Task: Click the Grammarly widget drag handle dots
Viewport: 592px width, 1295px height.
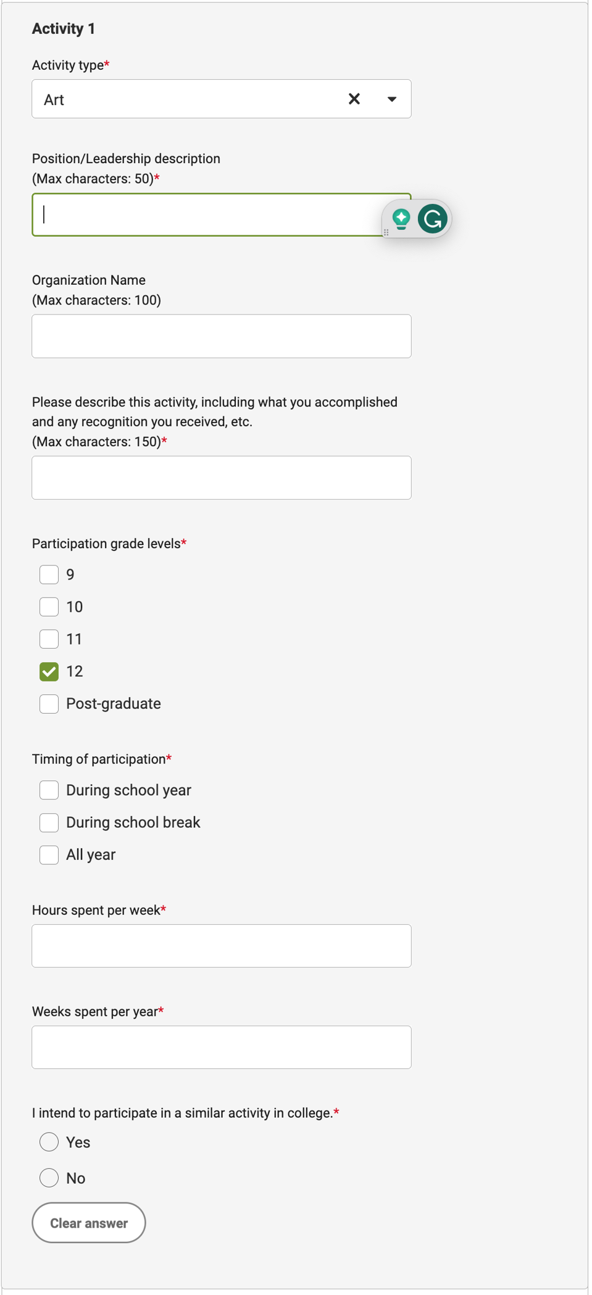Action: point(386,232)
